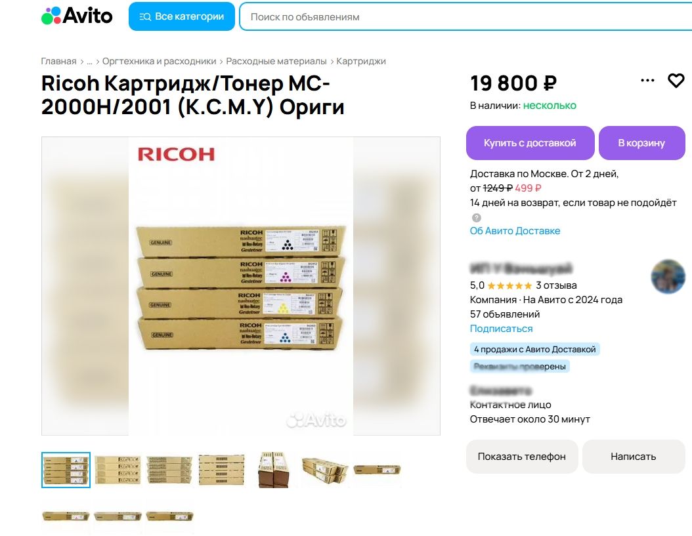Open the Все категории categories menu
Viewport: 692px width, 536px height.
[x=181, y=16]
